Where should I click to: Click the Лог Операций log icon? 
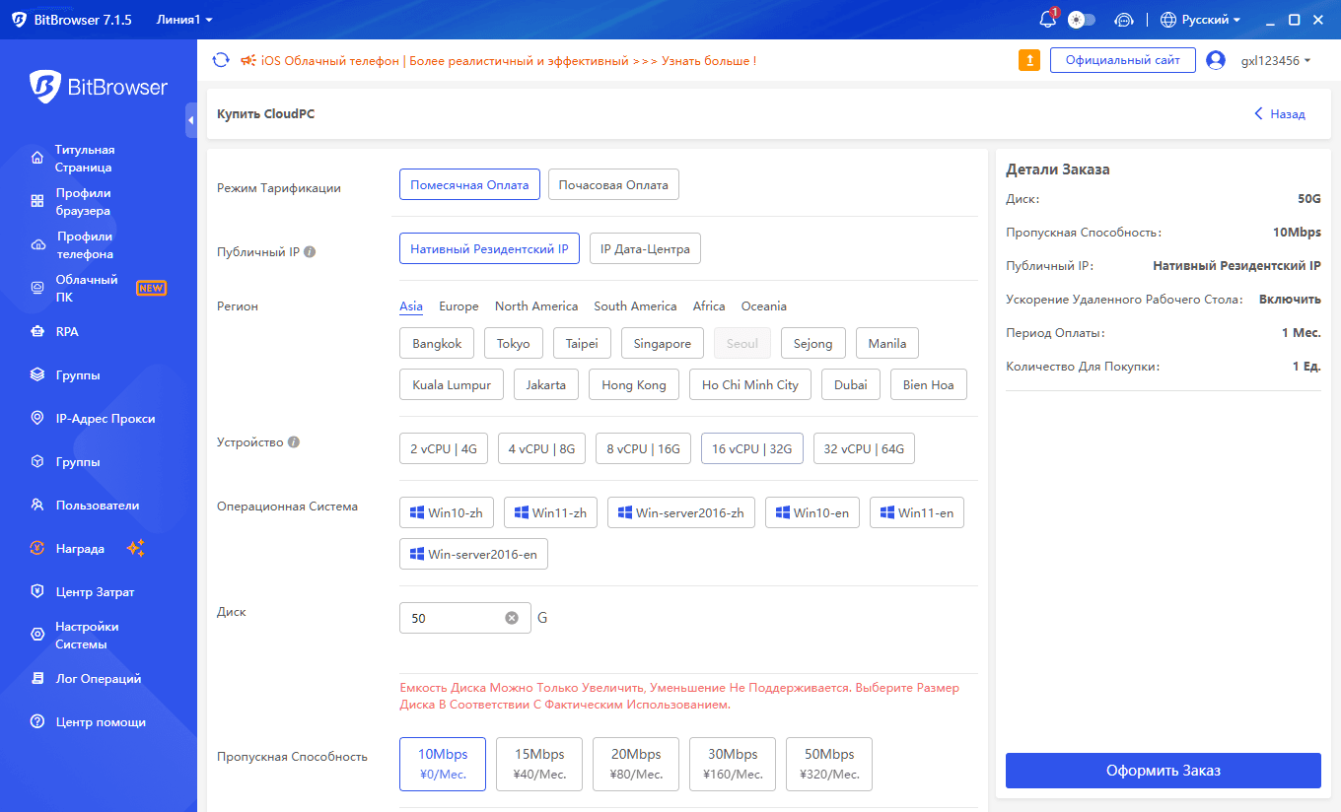(37, 679)
